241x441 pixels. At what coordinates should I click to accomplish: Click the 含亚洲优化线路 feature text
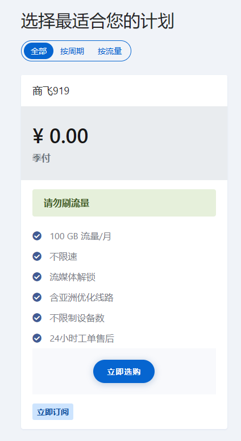tap(81, 298)
